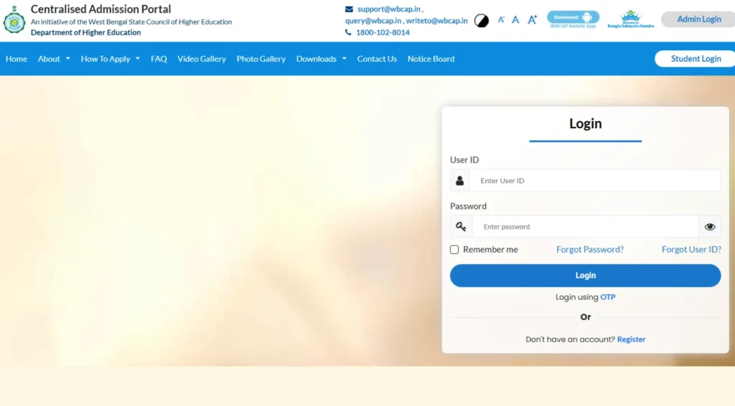Check the Remember me checkbox
735x406 pixels.
coord(454,250)
